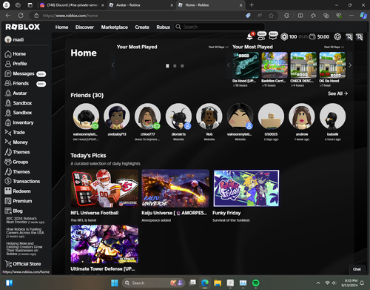The image size is (370, 290).
Task: Open the Funky Friday game thumbnail
Action: pyautogui.click(x=246, y=188)
